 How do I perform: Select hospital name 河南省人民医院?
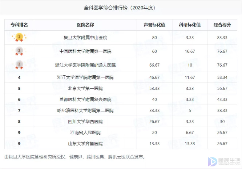85,132
